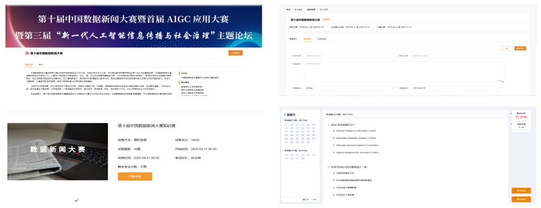Click the first breadcrumb home link
Viewport: 541px width, 208px height.
coord(288,10)
